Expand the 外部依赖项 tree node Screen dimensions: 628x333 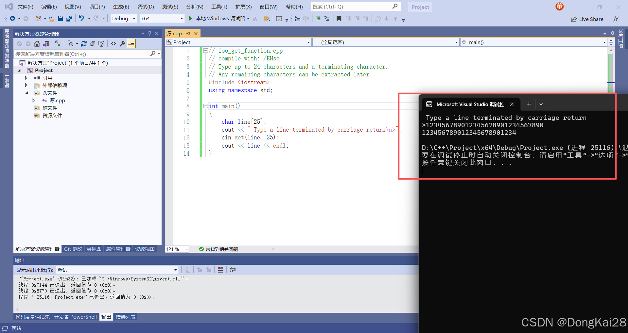26,85
